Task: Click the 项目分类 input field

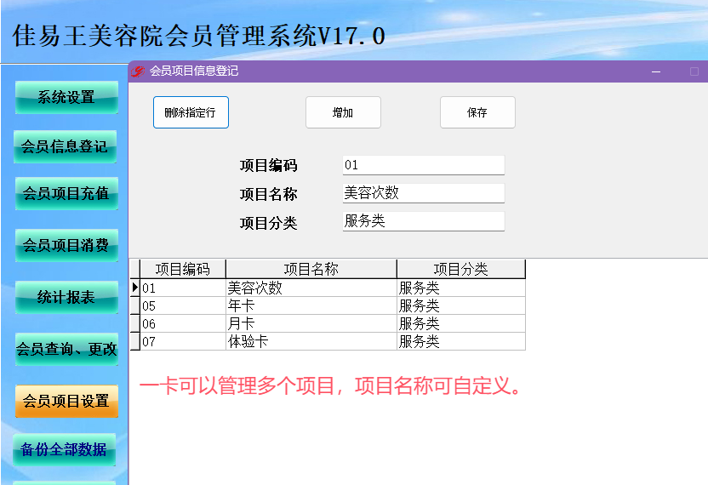Action: tap(424, 221)
